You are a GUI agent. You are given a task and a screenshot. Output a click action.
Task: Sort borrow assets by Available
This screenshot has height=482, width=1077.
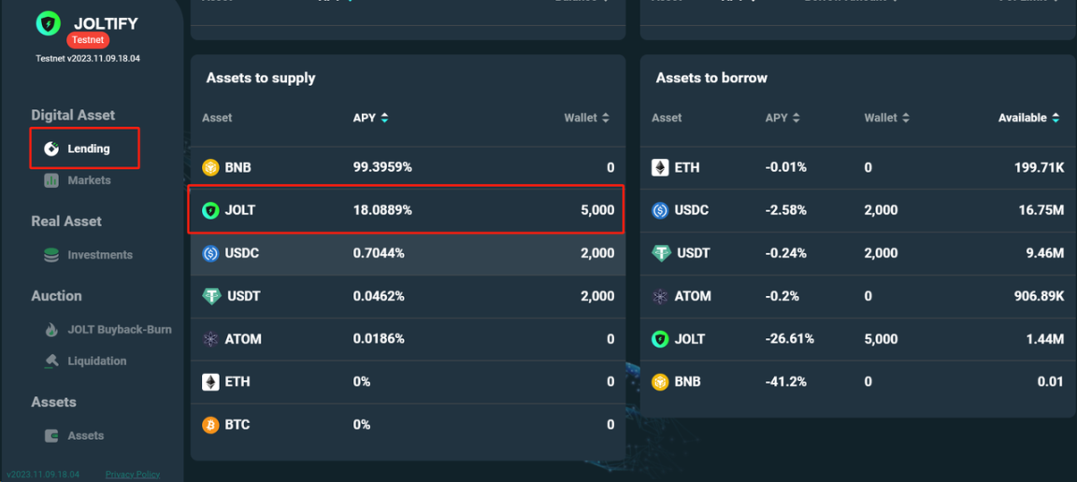click(1028, 118)
